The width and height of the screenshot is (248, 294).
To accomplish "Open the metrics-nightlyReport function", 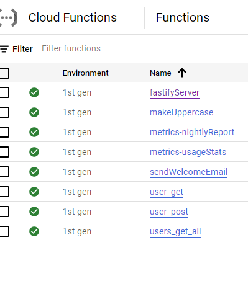I will click(192, 132).
